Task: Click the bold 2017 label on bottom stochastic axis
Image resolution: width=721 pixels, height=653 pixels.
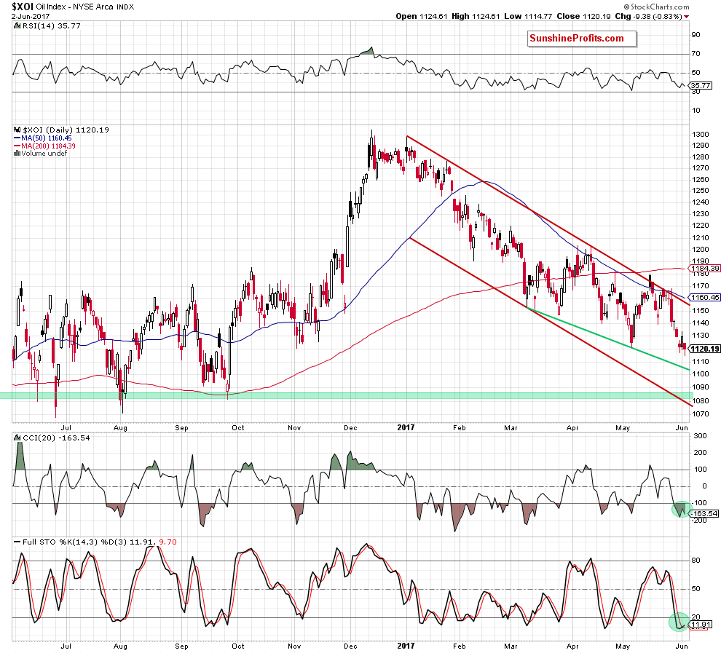Action: 406,646
